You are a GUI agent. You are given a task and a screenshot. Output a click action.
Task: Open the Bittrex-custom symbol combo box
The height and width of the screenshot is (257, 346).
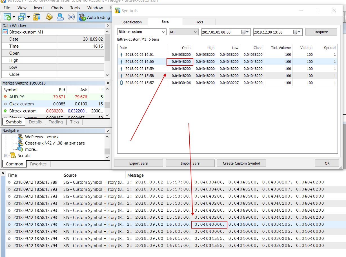tap(142, 32)
